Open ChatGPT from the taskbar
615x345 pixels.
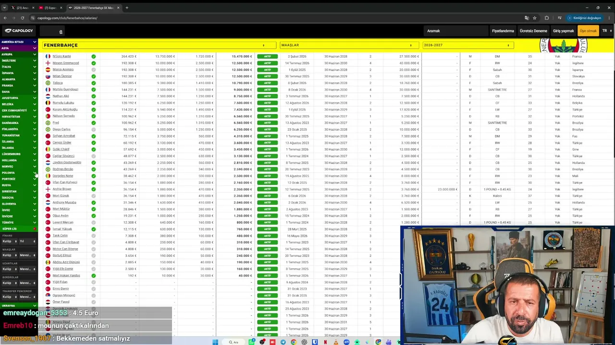304,342
